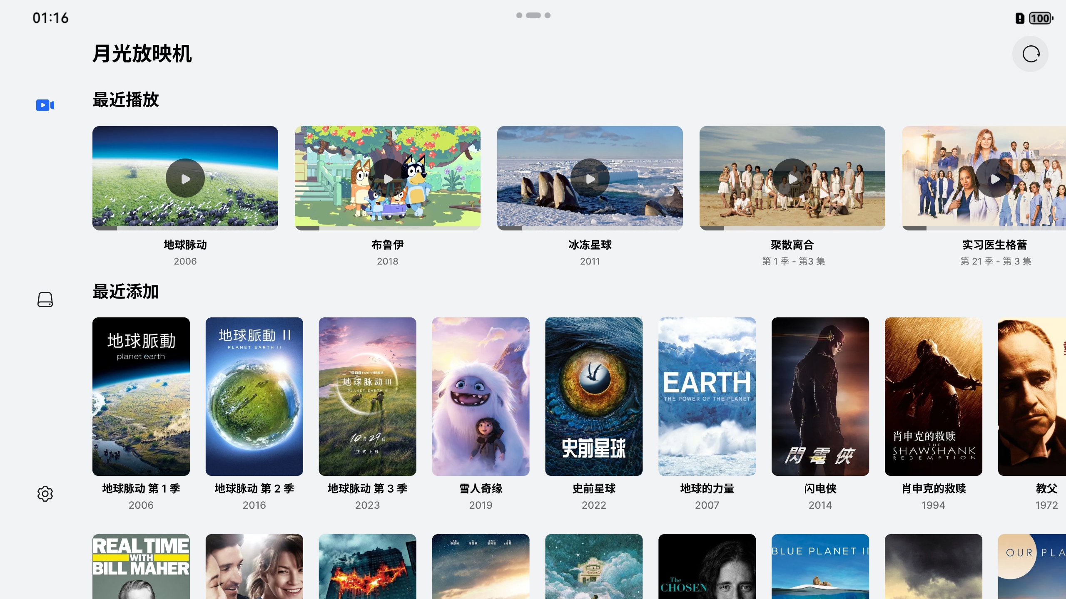Open the 史前星球 poster
The width and height of the screenshot is (1066, 599).
594,396
